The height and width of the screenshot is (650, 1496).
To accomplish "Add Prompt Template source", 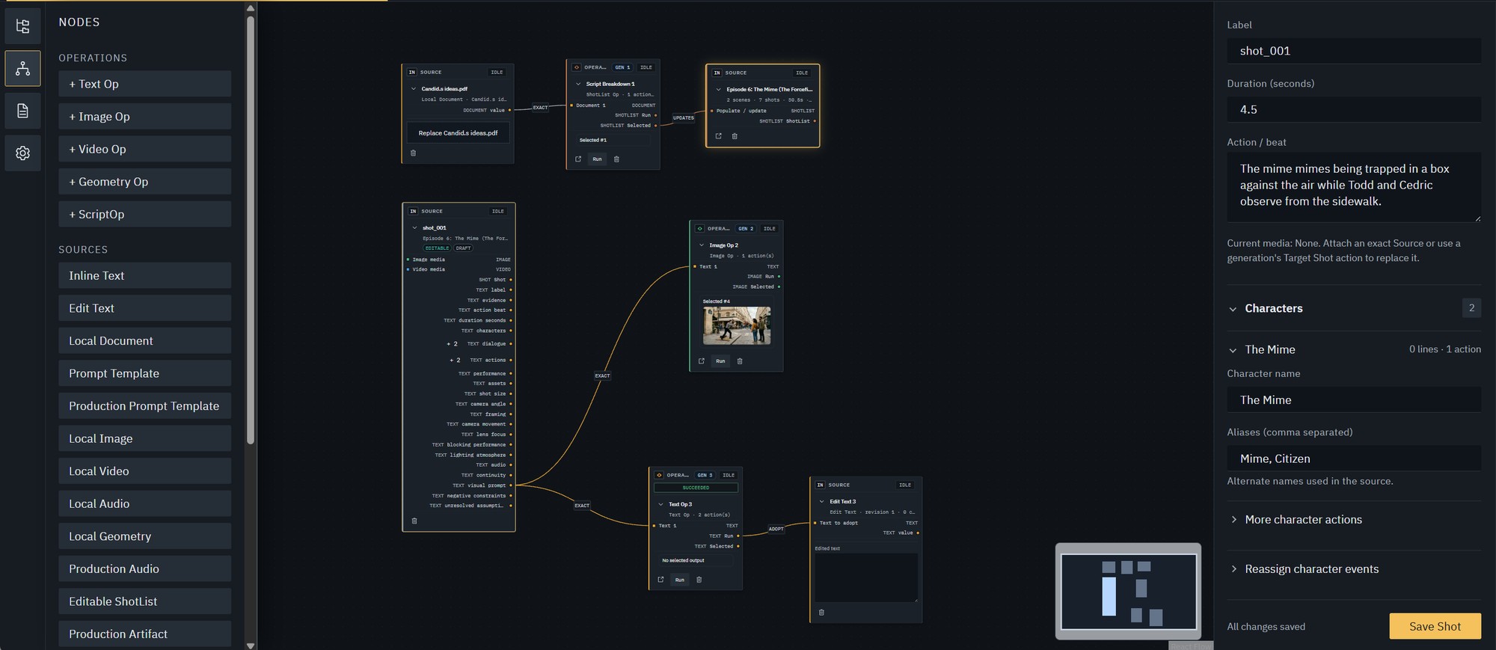I will 144,373.
